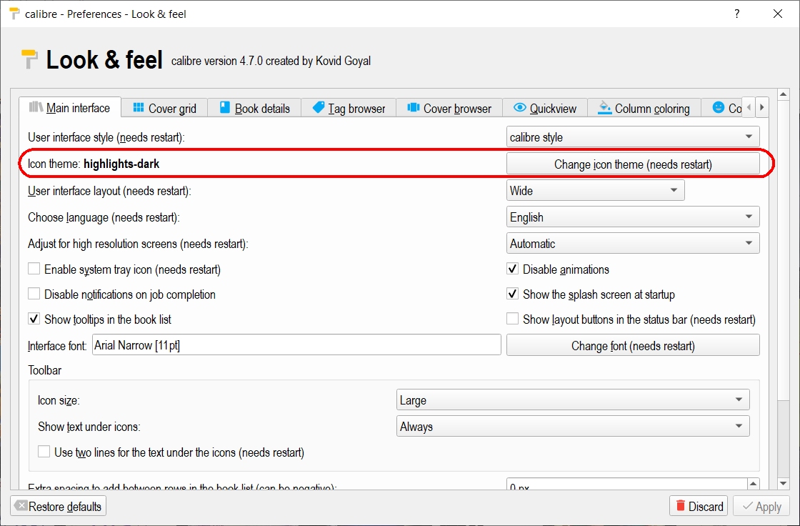This screenshot has height=526, width=800.
Task: Click the Interface font text field
Action: click(296, 346)
